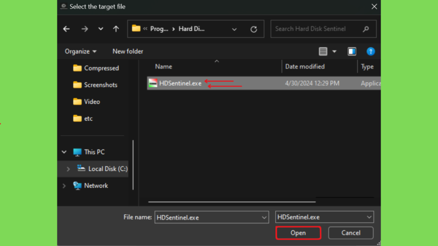Click the Prog... breadcrumb segment
The height and width of the screenshot is (246, 438).
(159, 29)
